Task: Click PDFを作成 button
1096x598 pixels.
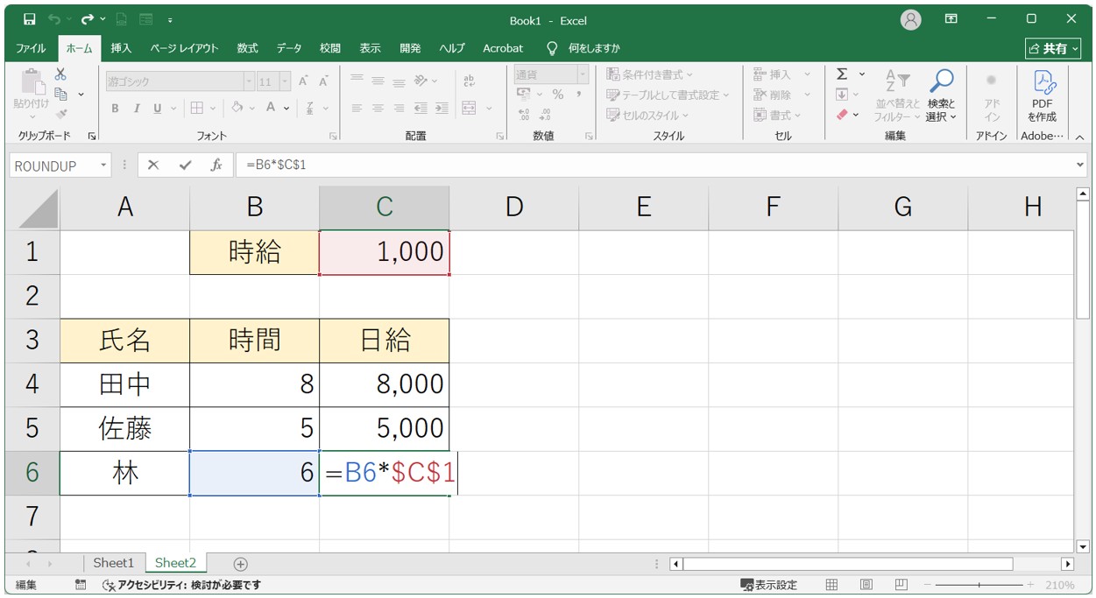Action: tap(1043, 96)
